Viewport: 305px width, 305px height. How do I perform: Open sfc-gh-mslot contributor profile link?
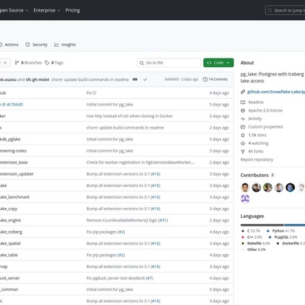click(x=38, y=79)
